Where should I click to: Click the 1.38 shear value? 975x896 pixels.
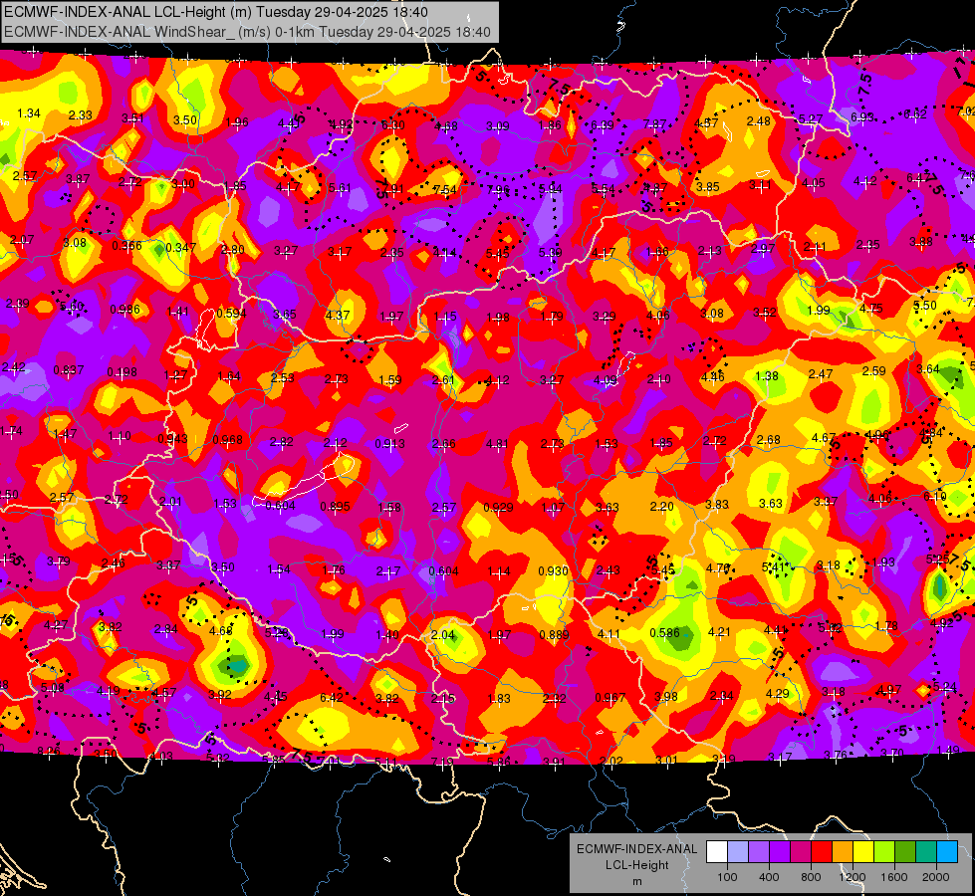(767, 375)
